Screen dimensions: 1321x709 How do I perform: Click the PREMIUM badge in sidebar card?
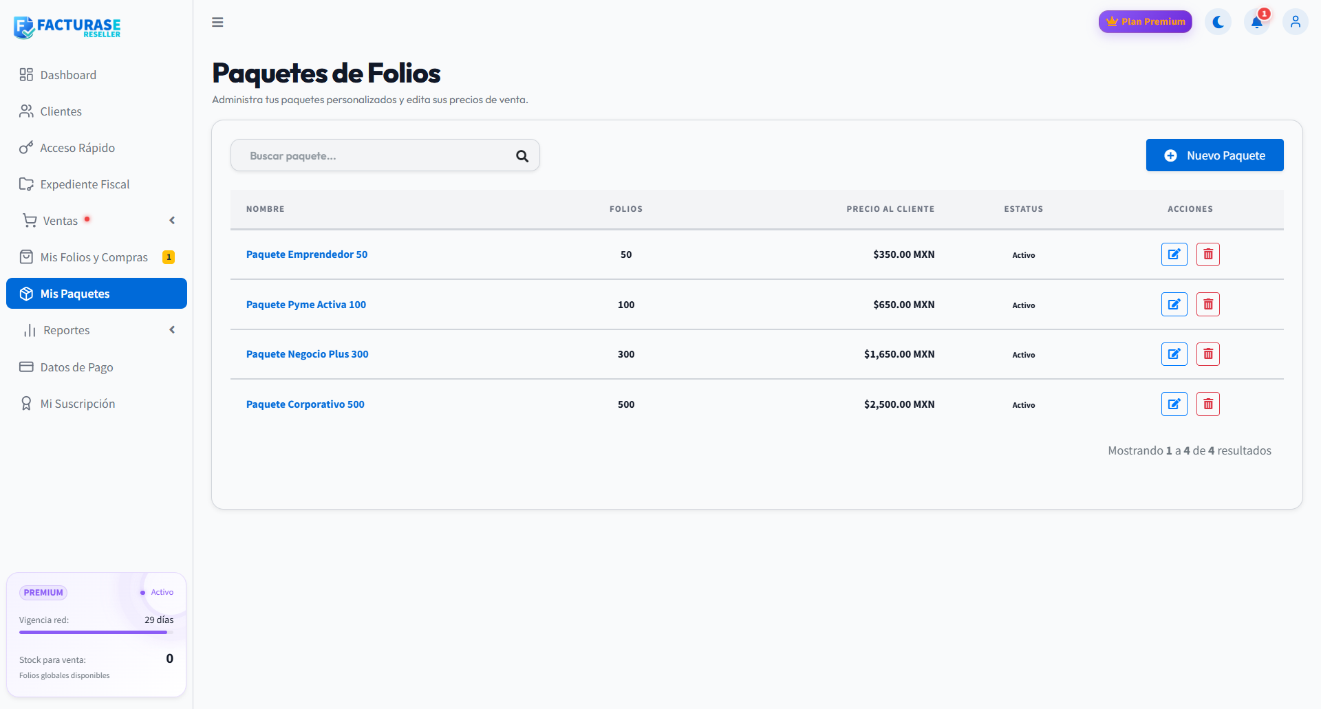pyautogui.click(x=43, y=593)
